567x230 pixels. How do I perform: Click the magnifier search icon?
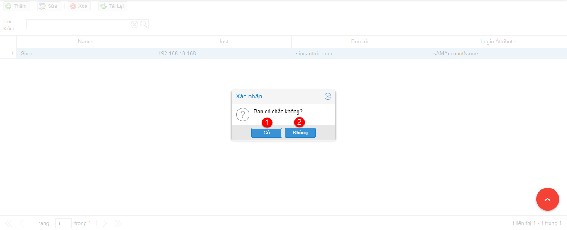(144, 24)
